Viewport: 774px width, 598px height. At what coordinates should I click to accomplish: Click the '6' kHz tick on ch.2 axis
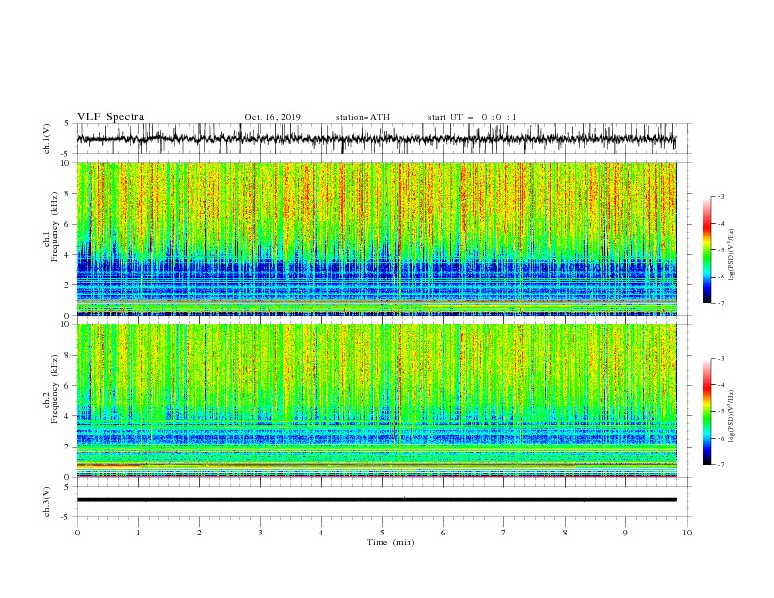point(68,386)
